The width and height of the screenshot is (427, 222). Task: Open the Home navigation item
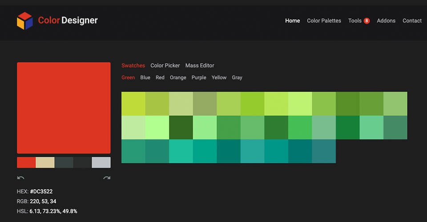[x=292, y=21]
